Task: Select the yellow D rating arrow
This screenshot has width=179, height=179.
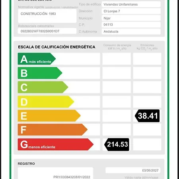Action: click(x=46, y=101)
